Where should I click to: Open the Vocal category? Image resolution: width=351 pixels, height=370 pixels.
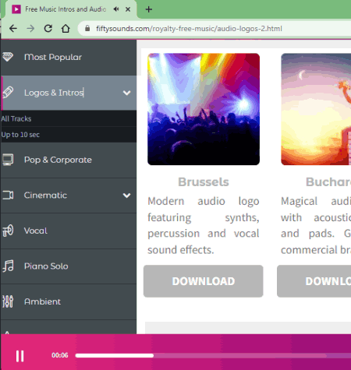click(x=69, y=231)
